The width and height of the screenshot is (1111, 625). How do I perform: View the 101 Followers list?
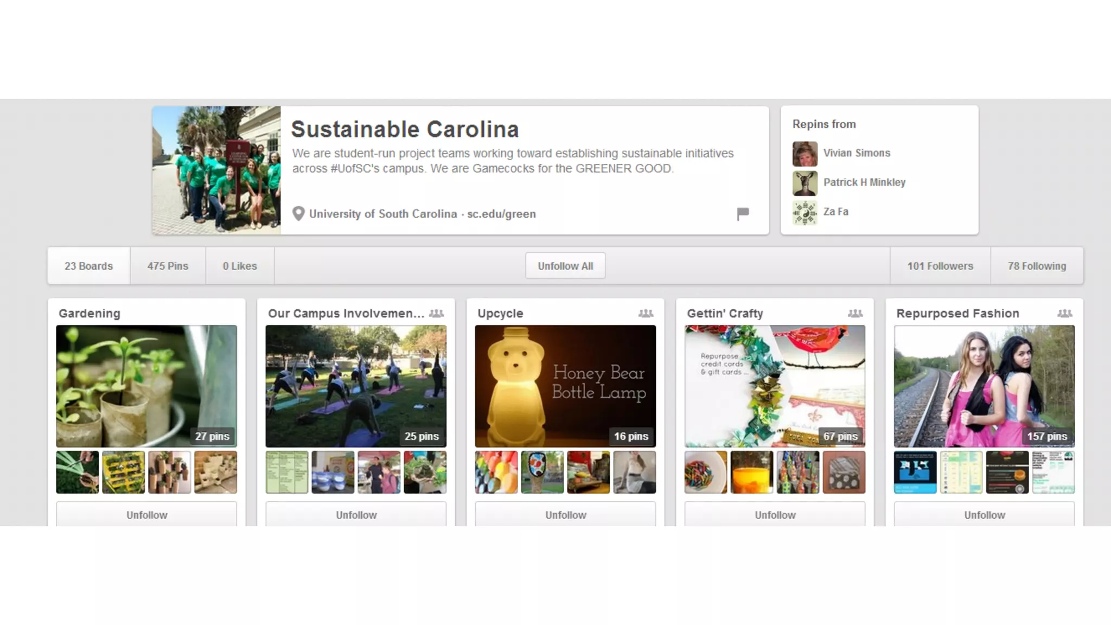tap(940, 266)
